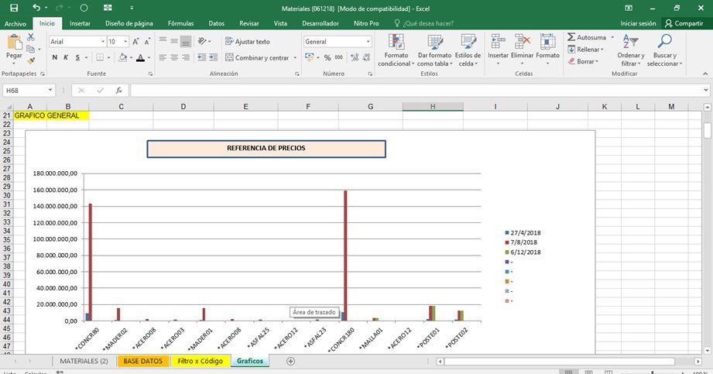Click the text orientation icon
713x374 pixels.
click(x=202, y=41)
